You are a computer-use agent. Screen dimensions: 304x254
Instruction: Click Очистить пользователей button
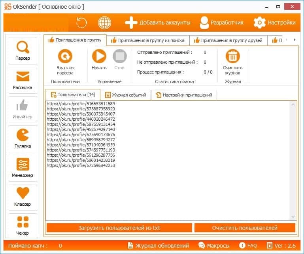click(x=245, y=228)
